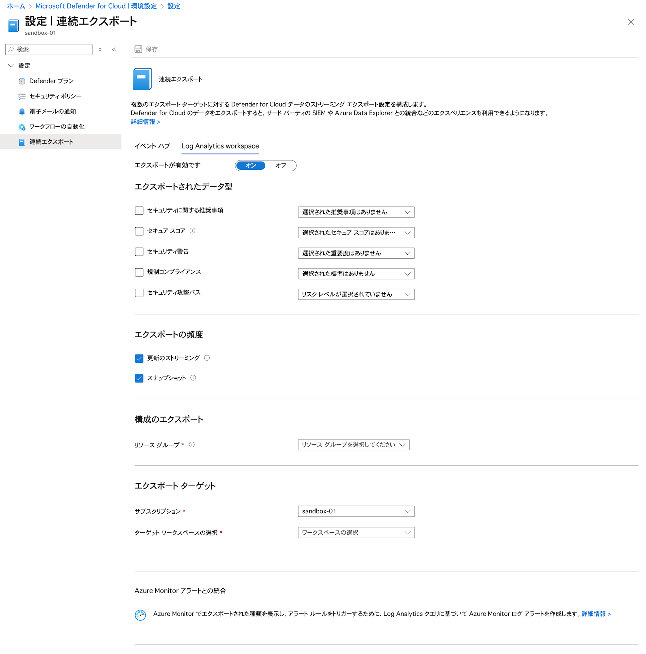This screenshot has height=654, width=646.
Task: Collapse the 設定 tree section
Action: tap(10, 66)
